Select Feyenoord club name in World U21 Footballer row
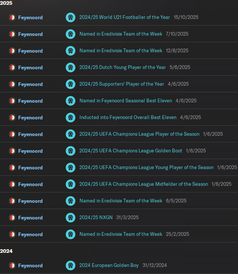Screen dimensions: 238x274 (30, 18)
